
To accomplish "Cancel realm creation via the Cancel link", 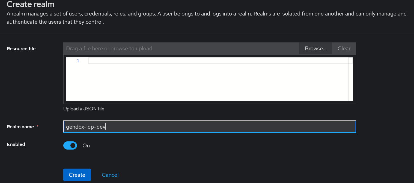I will tap(110, 175).
